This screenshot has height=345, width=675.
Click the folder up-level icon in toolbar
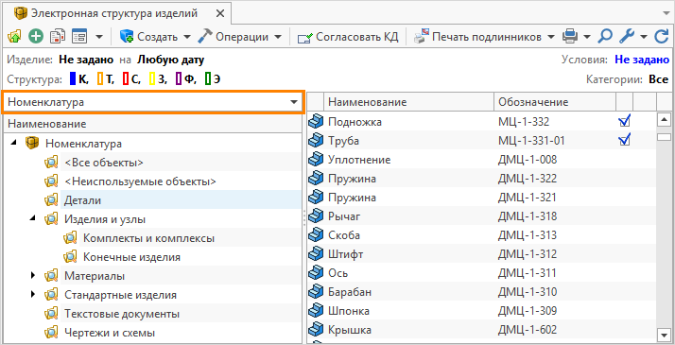click(x=14, y=37)
